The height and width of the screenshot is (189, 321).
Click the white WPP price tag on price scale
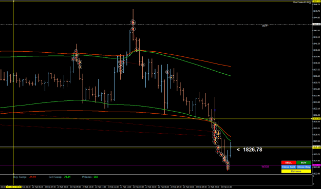tap(316, 24)
